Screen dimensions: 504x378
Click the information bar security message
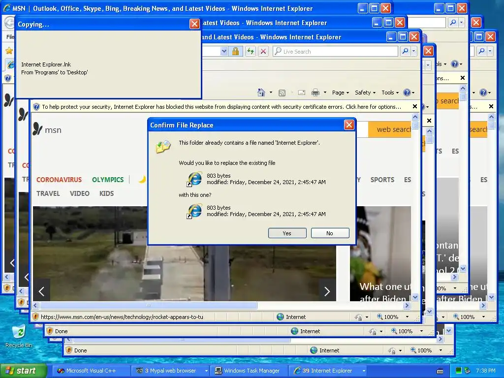[x=221, y=107]
